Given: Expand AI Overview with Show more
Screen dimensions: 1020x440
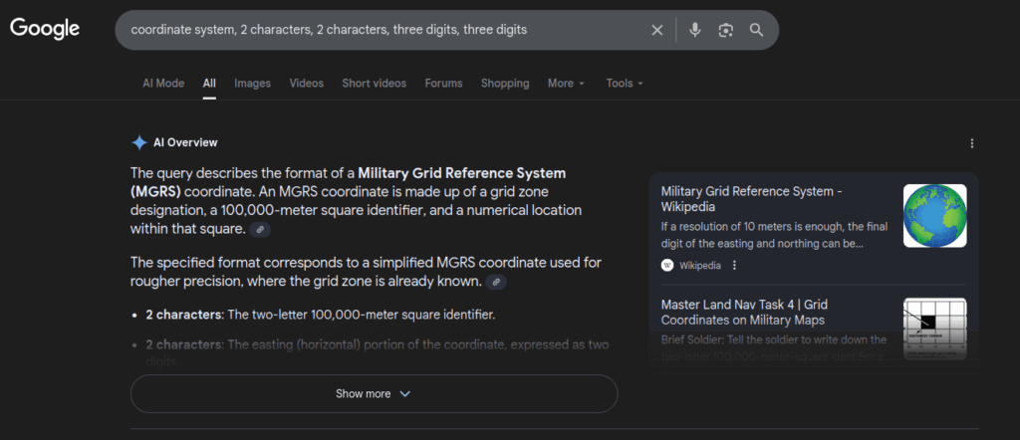Looking at the screenshot, I should pyautogui.click(x=374, y=394).
